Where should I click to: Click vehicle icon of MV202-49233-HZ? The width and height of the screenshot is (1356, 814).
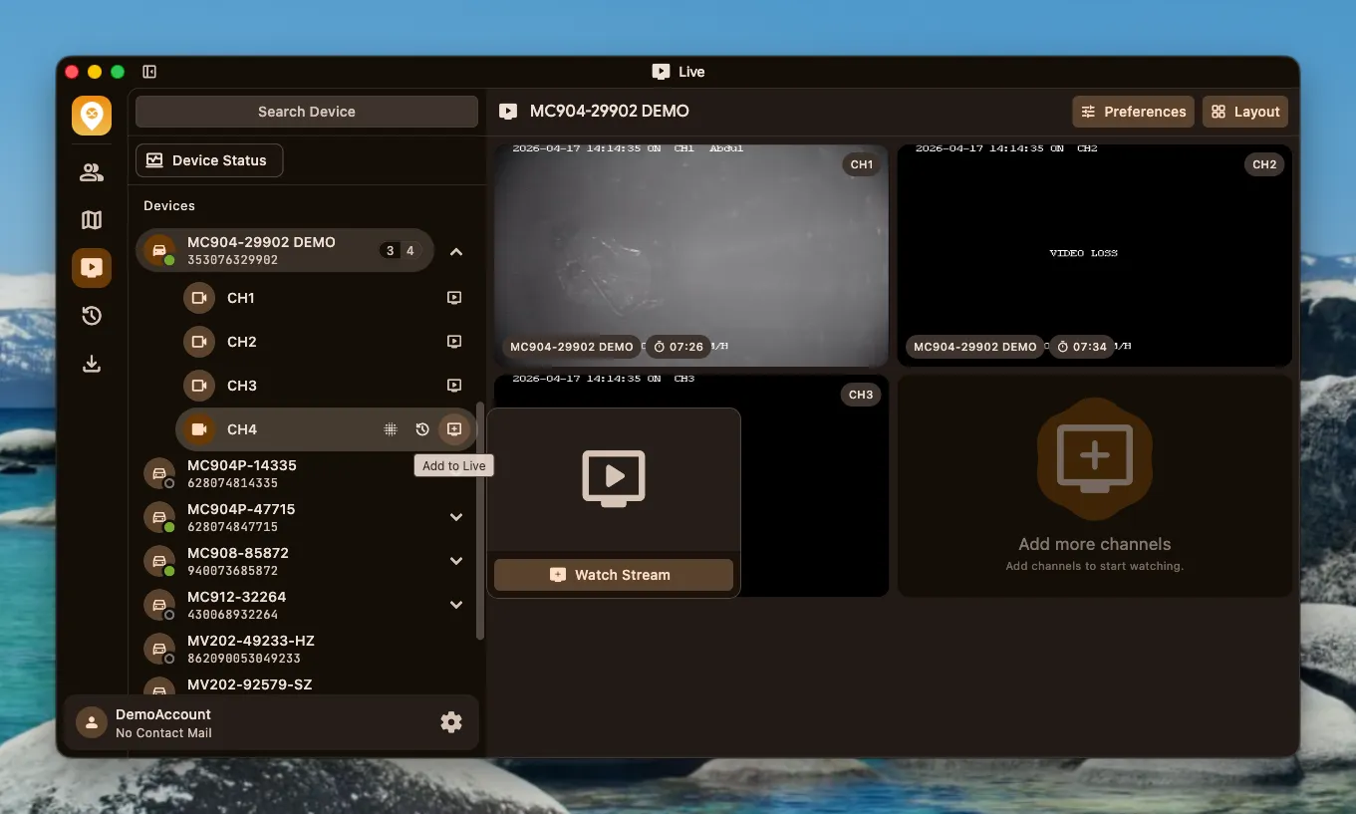coord(159,649)
